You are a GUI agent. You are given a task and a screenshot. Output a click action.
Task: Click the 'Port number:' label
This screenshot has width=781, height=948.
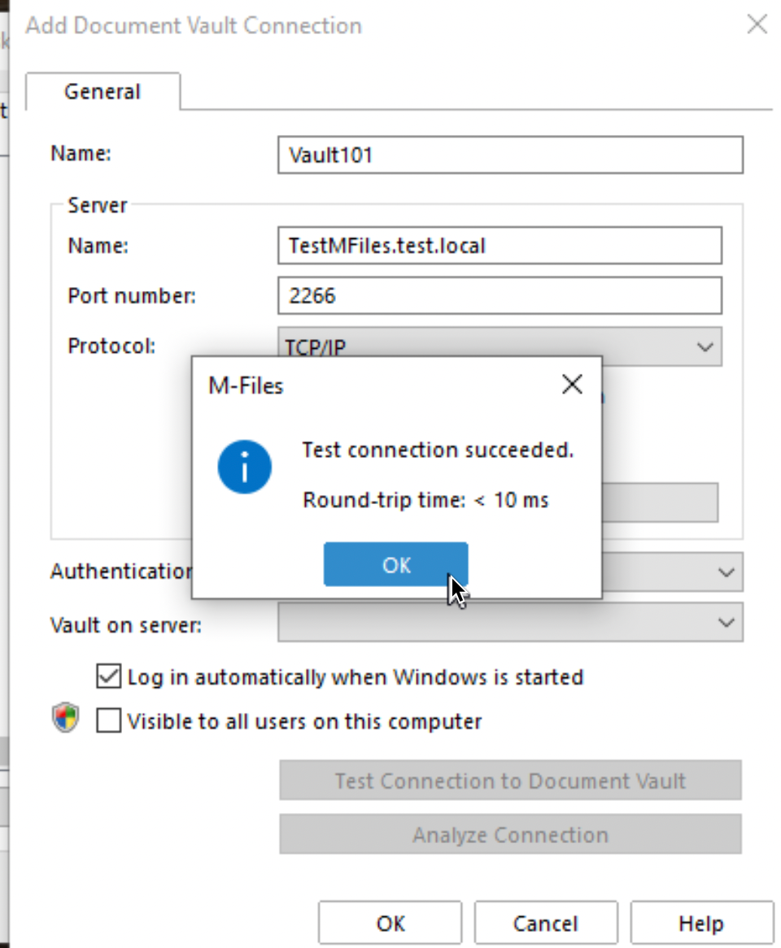click(132, 296)
